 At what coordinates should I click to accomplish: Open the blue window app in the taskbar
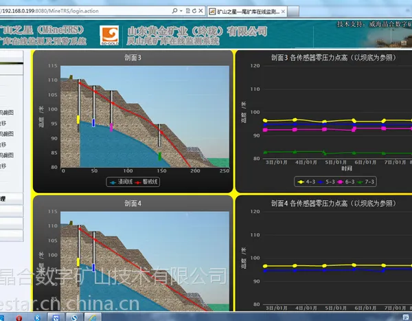(56, 318)
